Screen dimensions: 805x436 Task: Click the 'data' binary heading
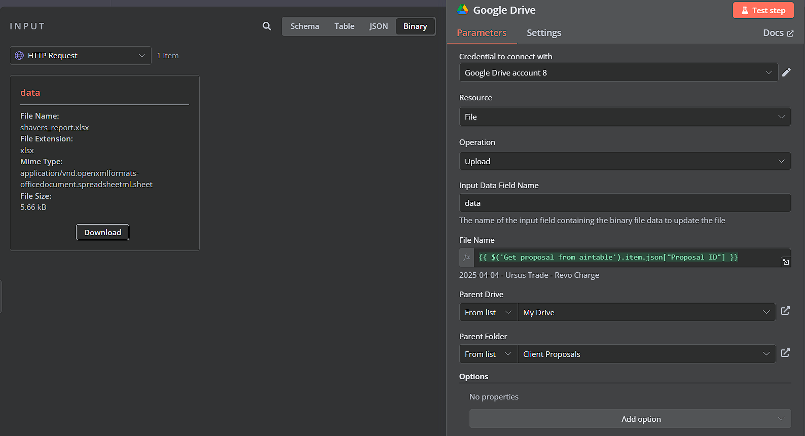point(30,93)
